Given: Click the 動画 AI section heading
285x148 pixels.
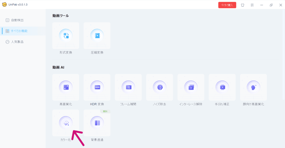Looking at the screenshot, I should tap(58, 67).
